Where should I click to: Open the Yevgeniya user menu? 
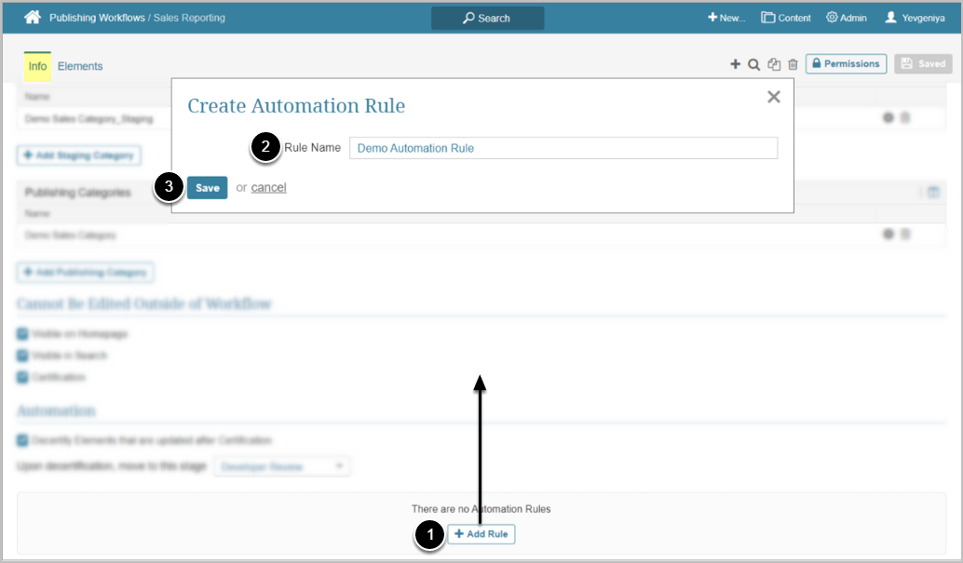pos(915,18)
